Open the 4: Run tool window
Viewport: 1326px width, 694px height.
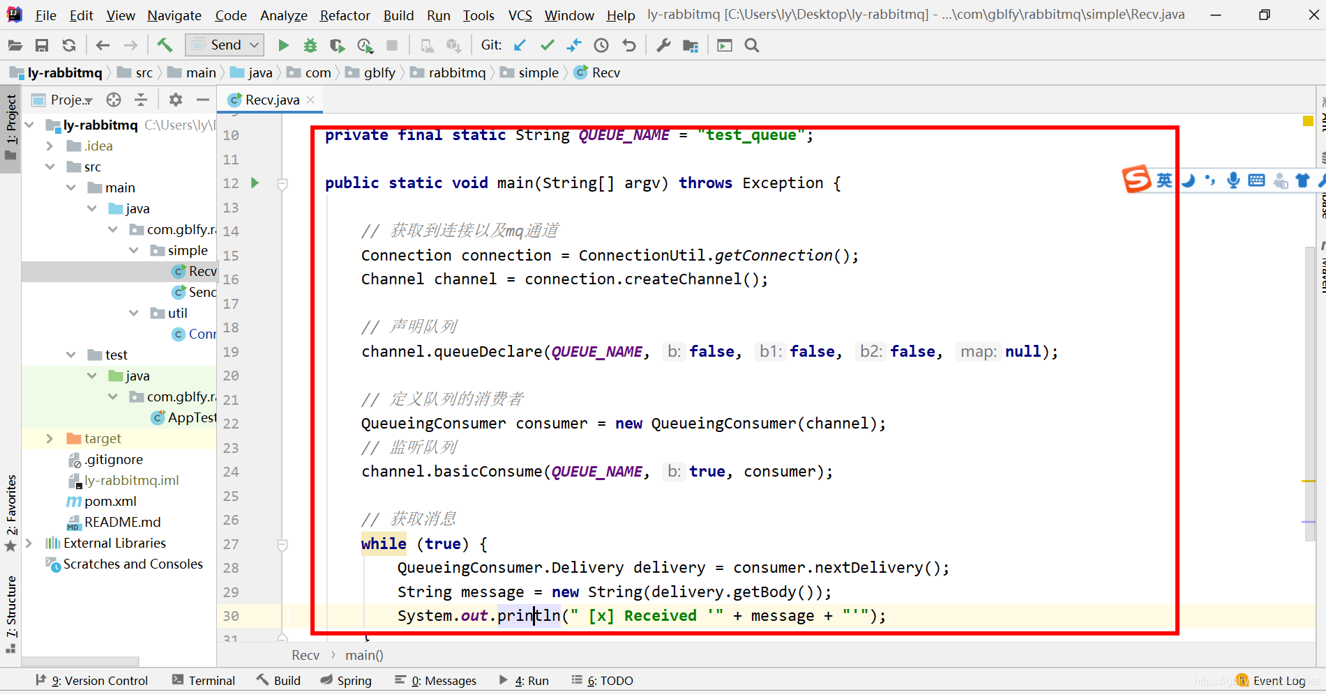525,681
